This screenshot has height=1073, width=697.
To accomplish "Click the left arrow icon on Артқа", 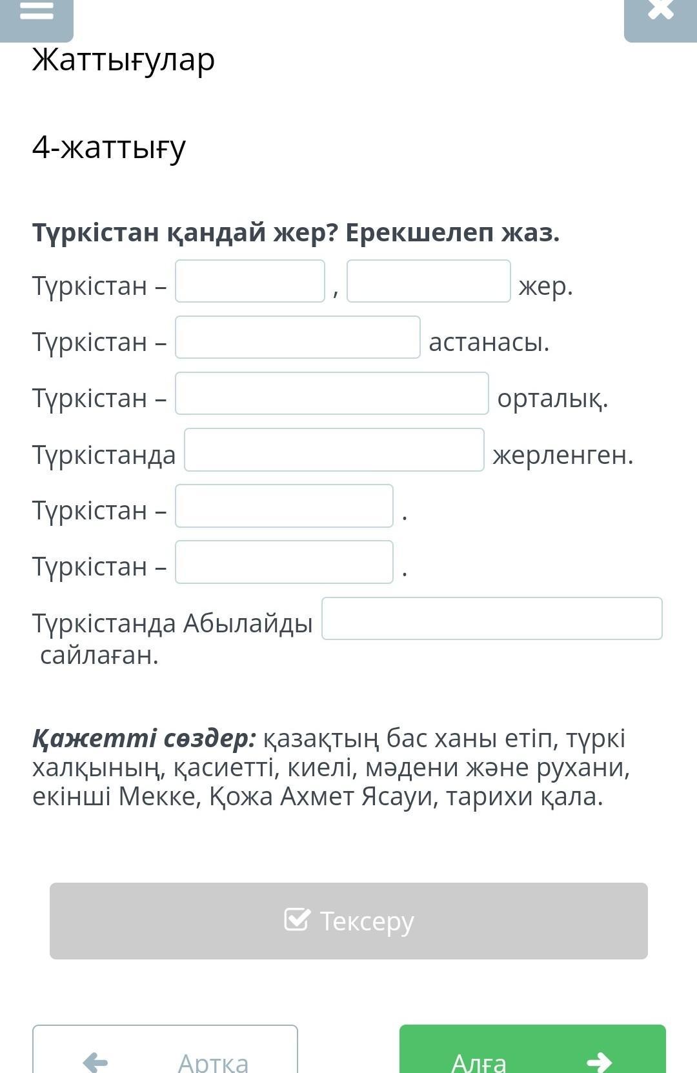I will [96, 1061].
